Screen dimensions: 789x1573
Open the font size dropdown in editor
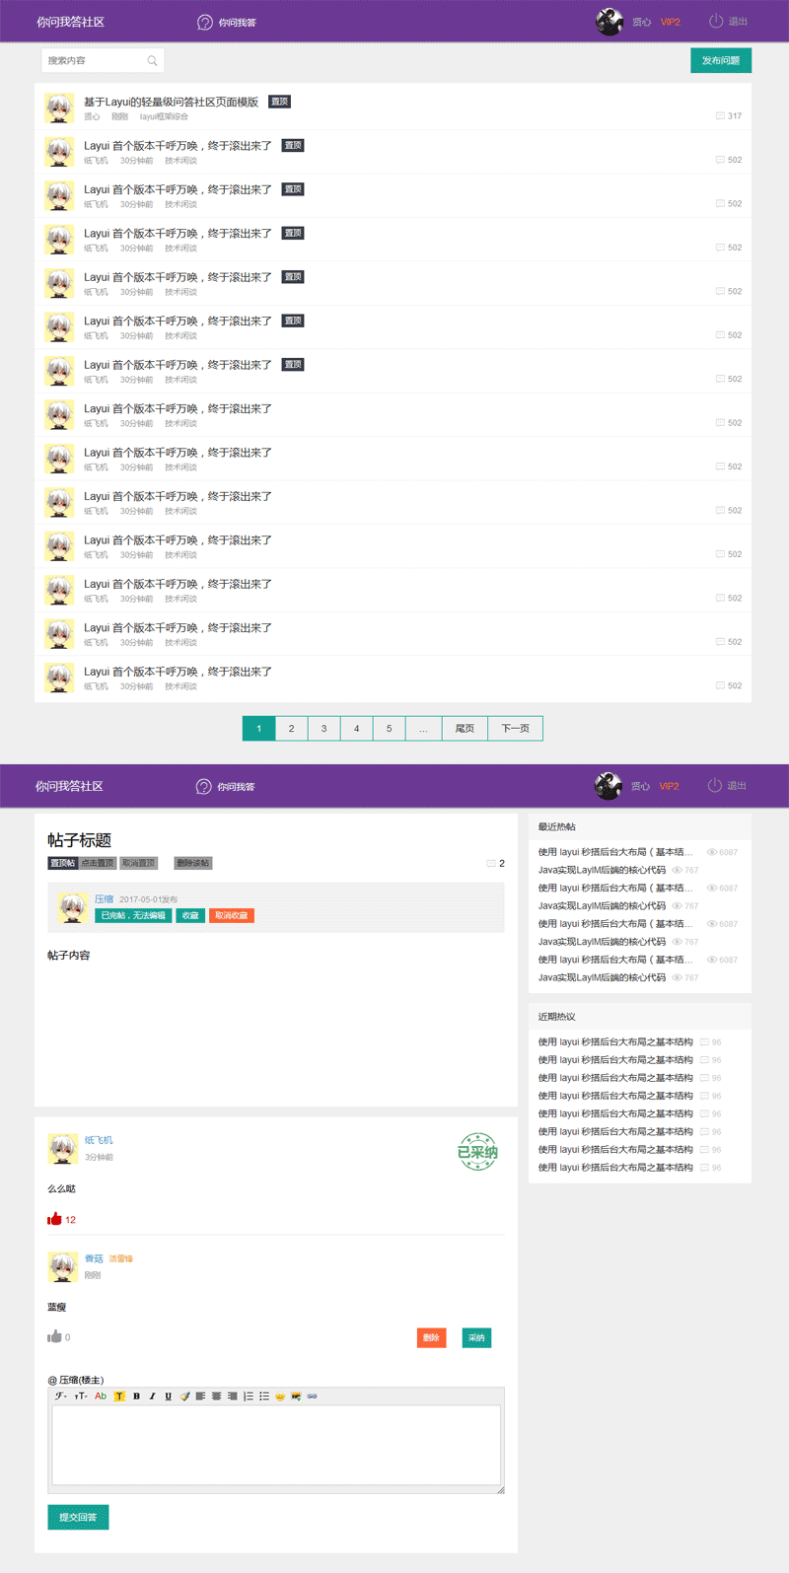click(x=81, y=1396)
